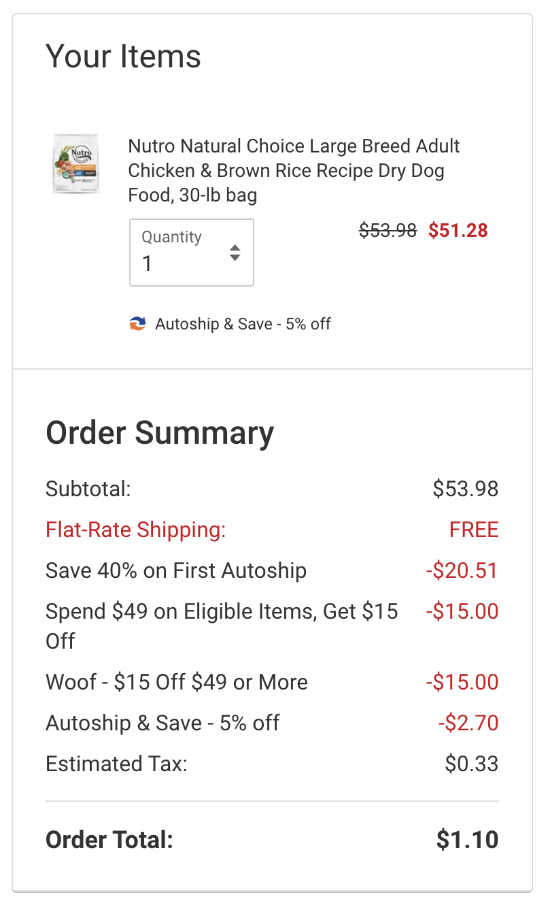Click the Quantity up/down arrow stepper
This screenshot has width=548, height=908.
point(235,253)
